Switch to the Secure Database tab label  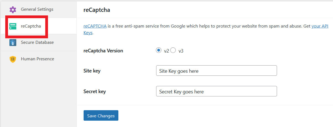[x=37, y=42]
